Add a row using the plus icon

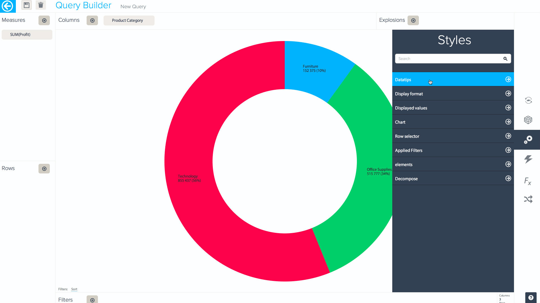point(44,169)
